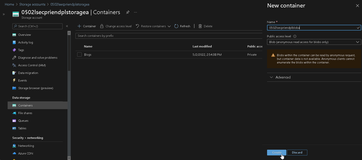This screenshot has width=362, height=160.
Task: Select the $logs row checkbox
Action: [79, 55]
